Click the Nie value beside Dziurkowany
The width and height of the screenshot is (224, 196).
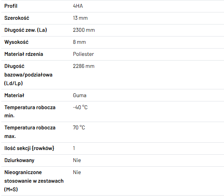pos(77,160)
